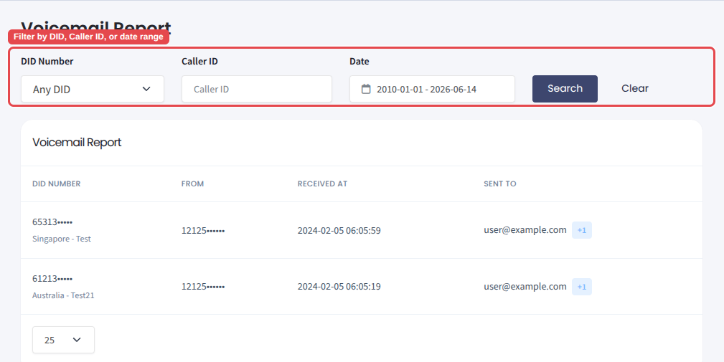Click the Search button
Viewport: 724px width, 362px height.
(565, 89)
